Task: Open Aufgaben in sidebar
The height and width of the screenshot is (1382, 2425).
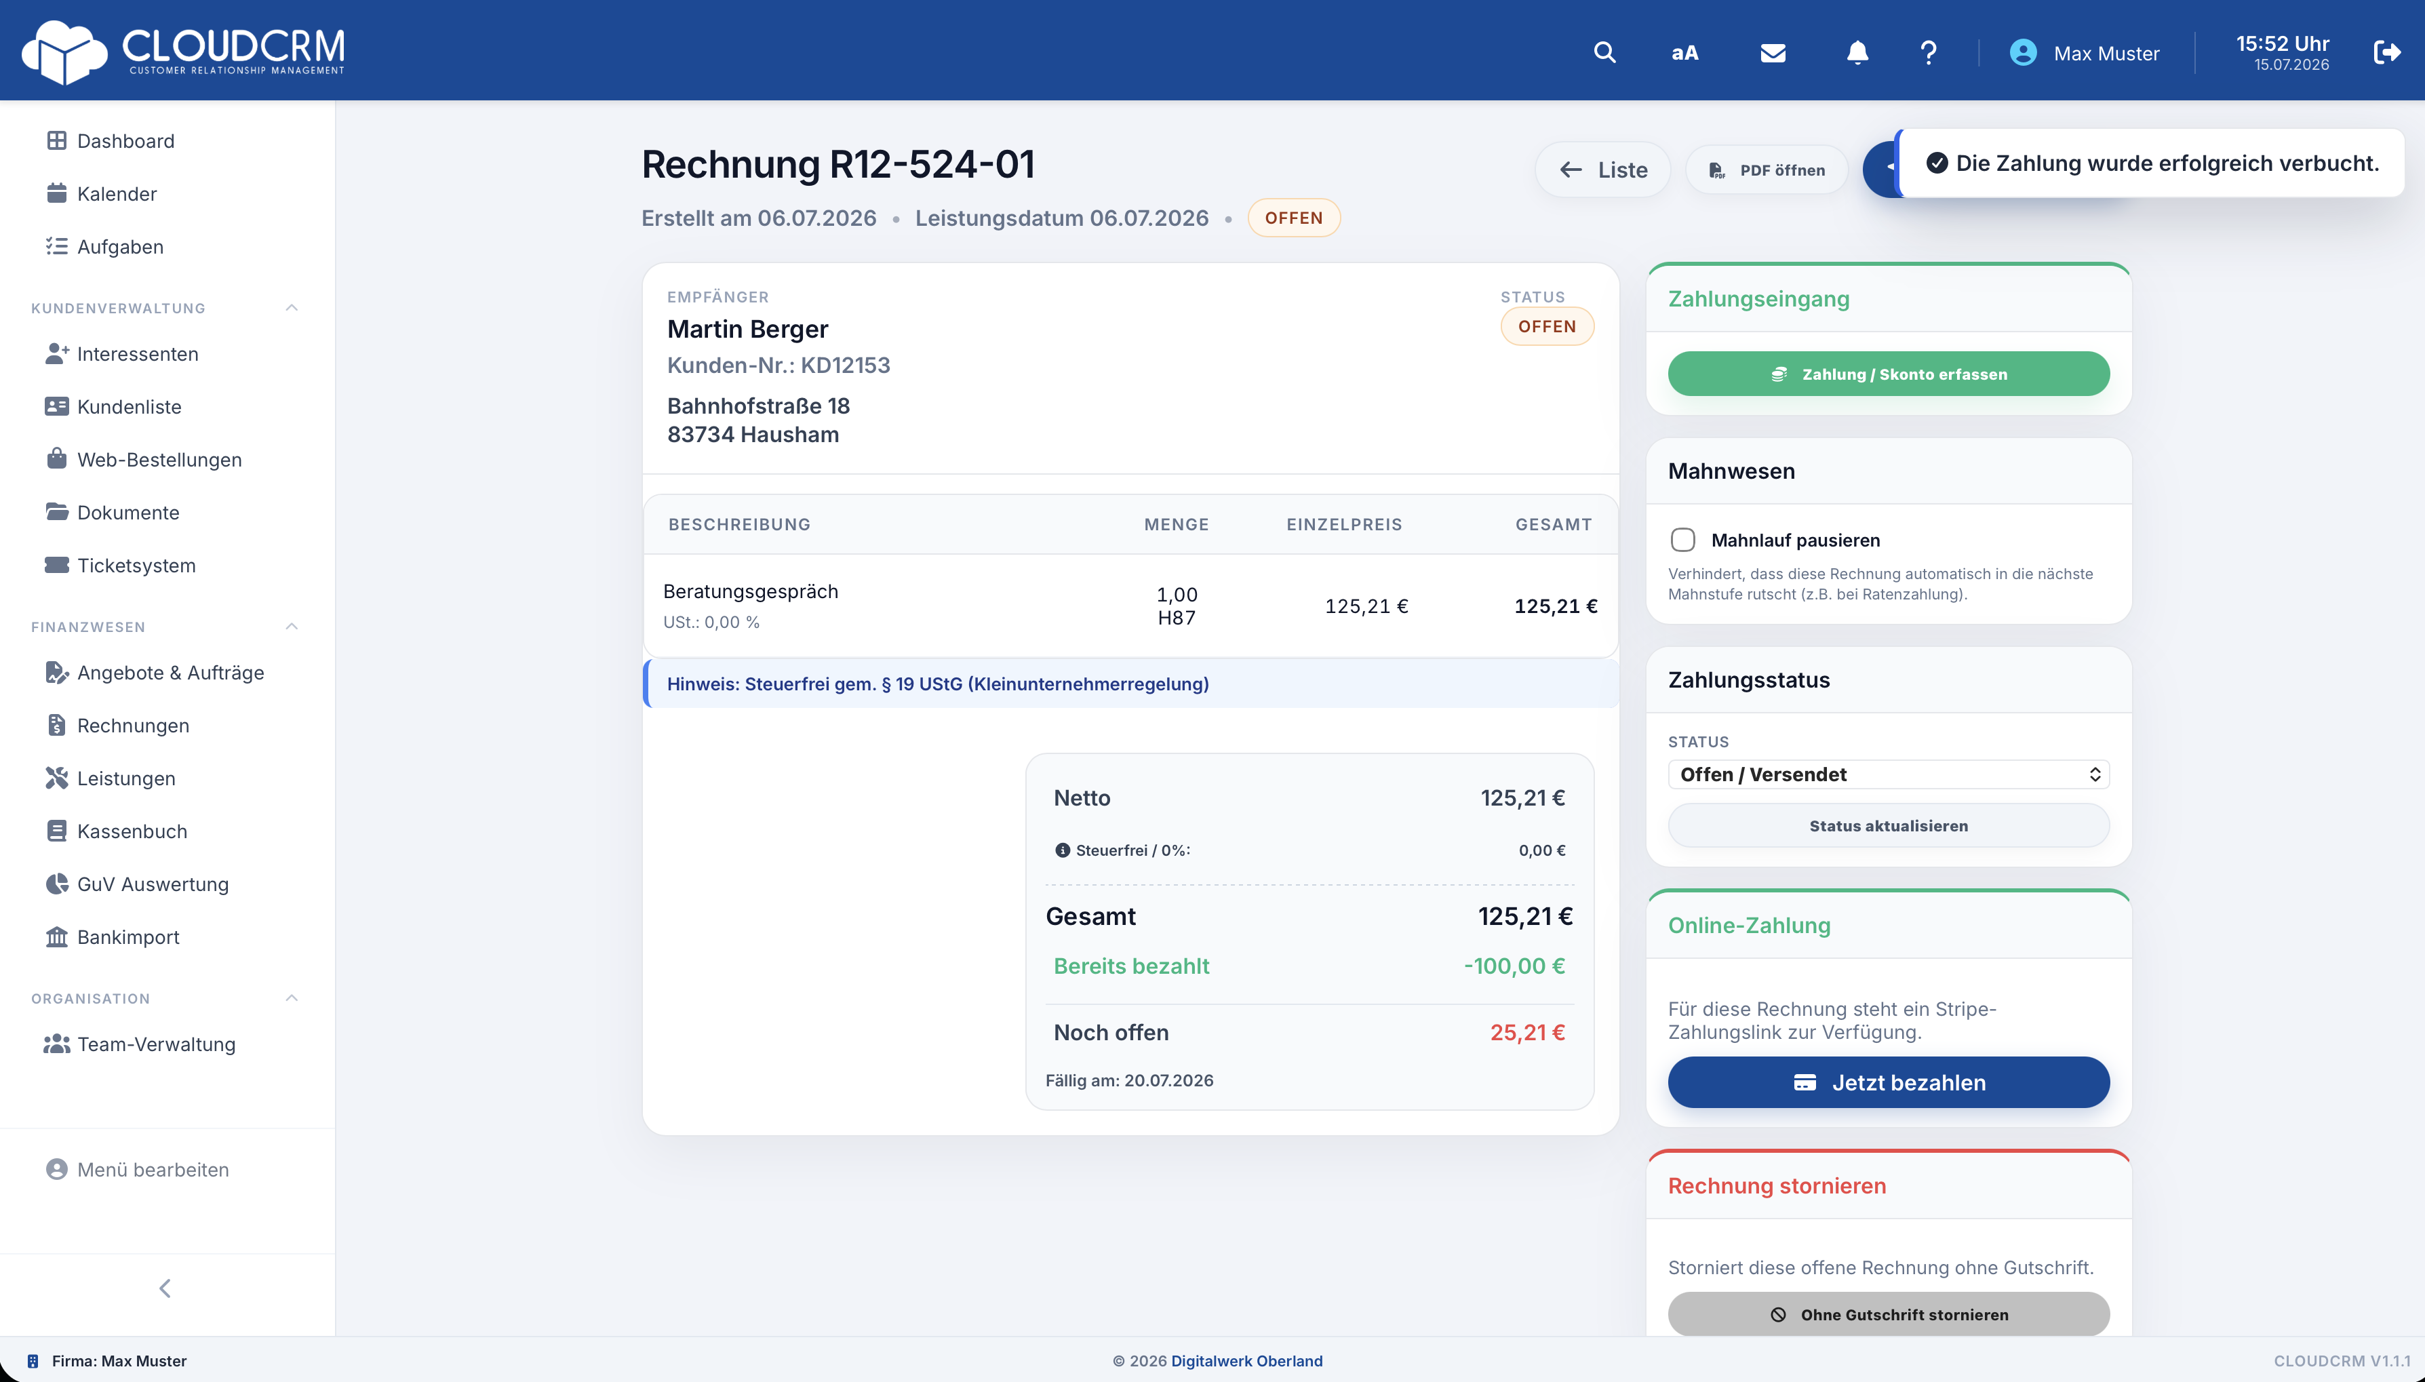Action: click(119, 247)
